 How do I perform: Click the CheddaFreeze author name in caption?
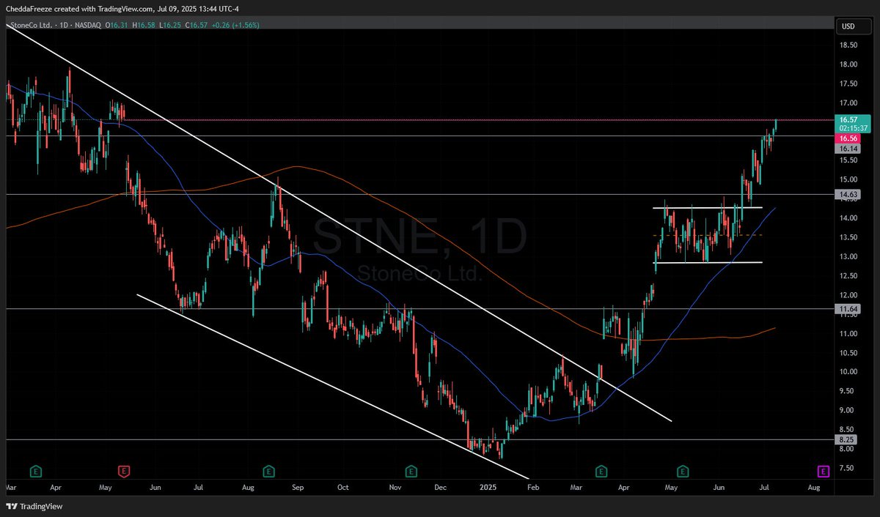(x=30, y=10)
